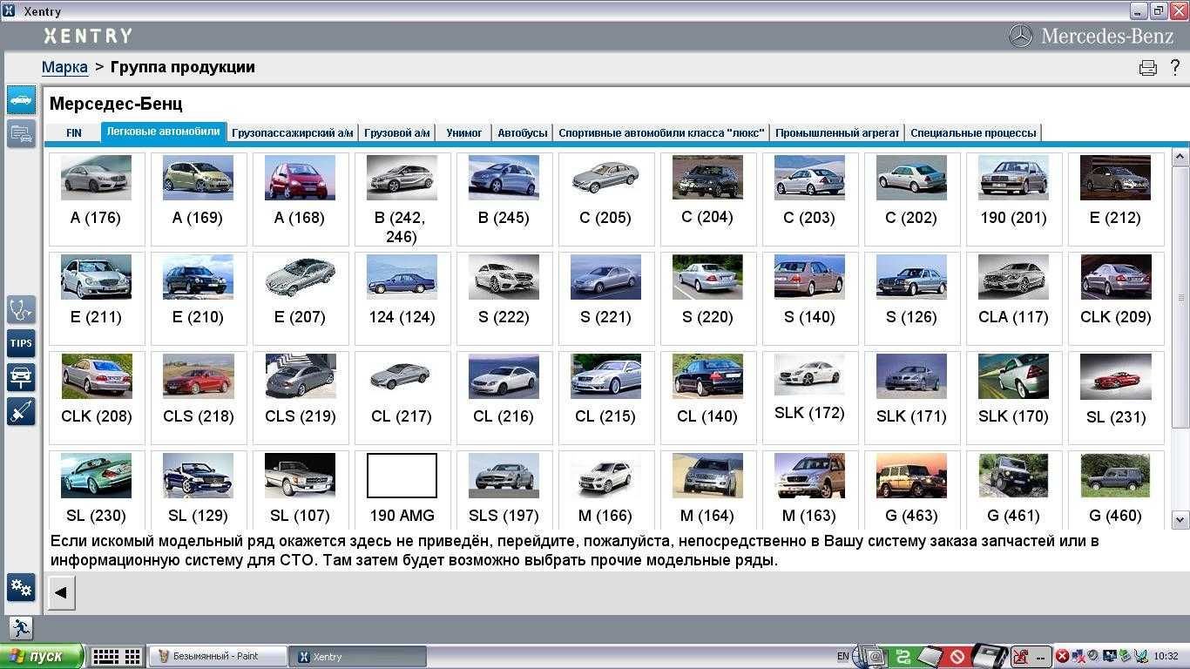The image size is (1190, 669).
Task: Select model E (212)
Action: pos(1115,199)
